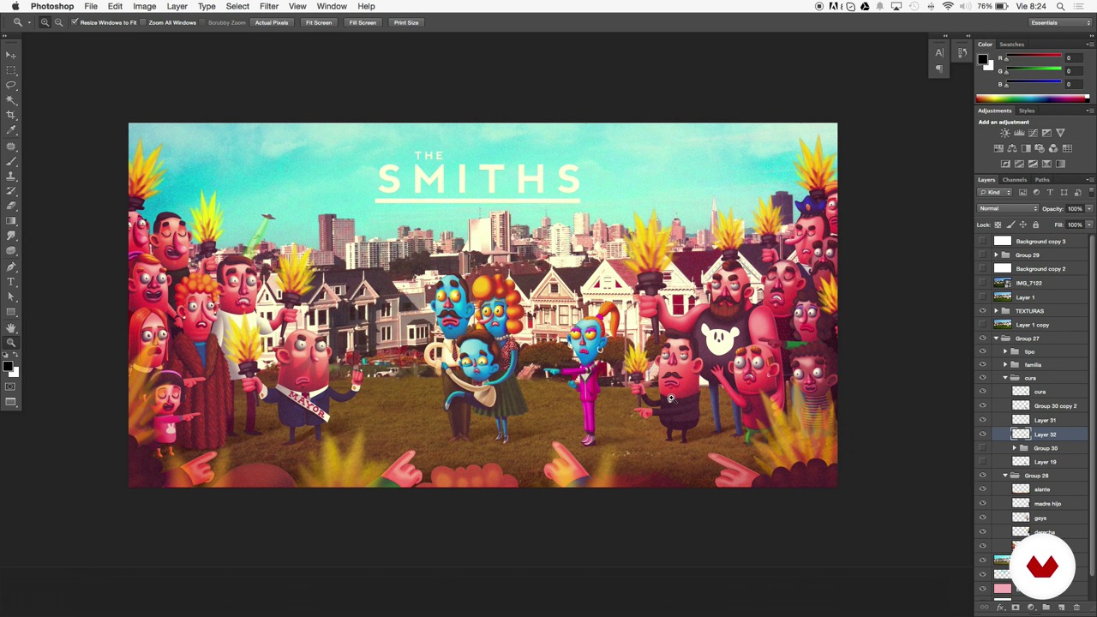Image resolution: width=1097 pixels, height=617 pixels.
Task: Show the Background copy 3 layer
Action: [983, 242]
